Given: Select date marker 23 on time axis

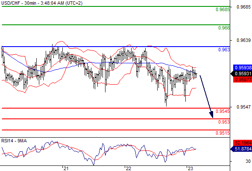Looking at the screenshot, I should click(190, 168).
